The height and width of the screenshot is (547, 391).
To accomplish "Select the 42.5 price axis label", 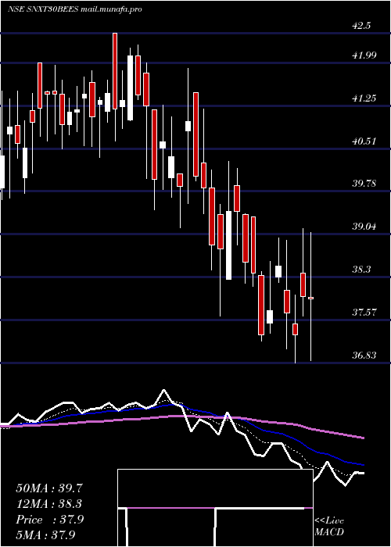I will (x=361, y=26).
